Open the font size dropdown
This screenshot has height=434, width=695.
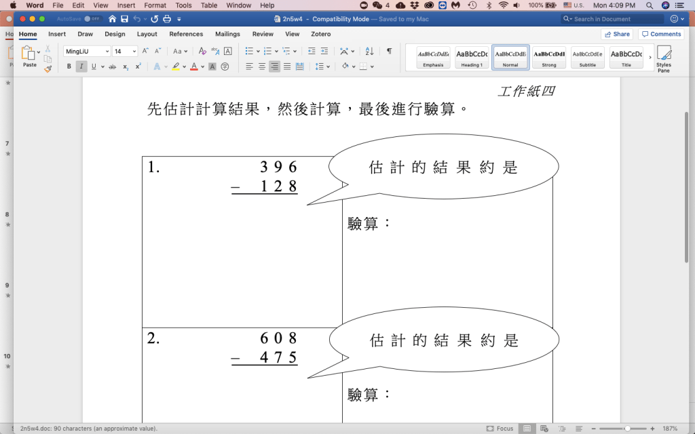125,52
